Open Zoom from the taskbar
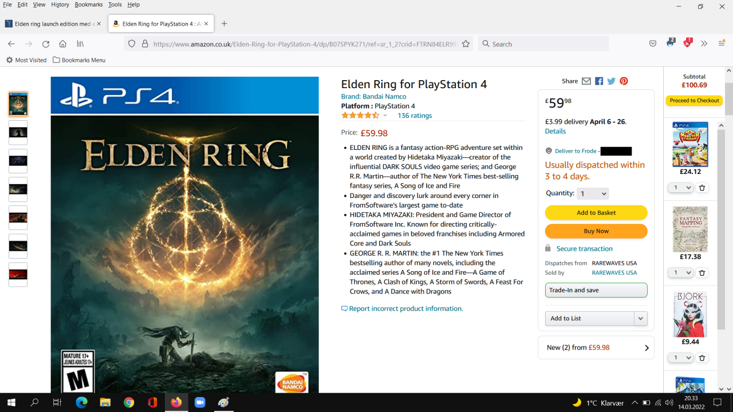The width and height of the screenshot is (733, 412). tap(200, 402)
